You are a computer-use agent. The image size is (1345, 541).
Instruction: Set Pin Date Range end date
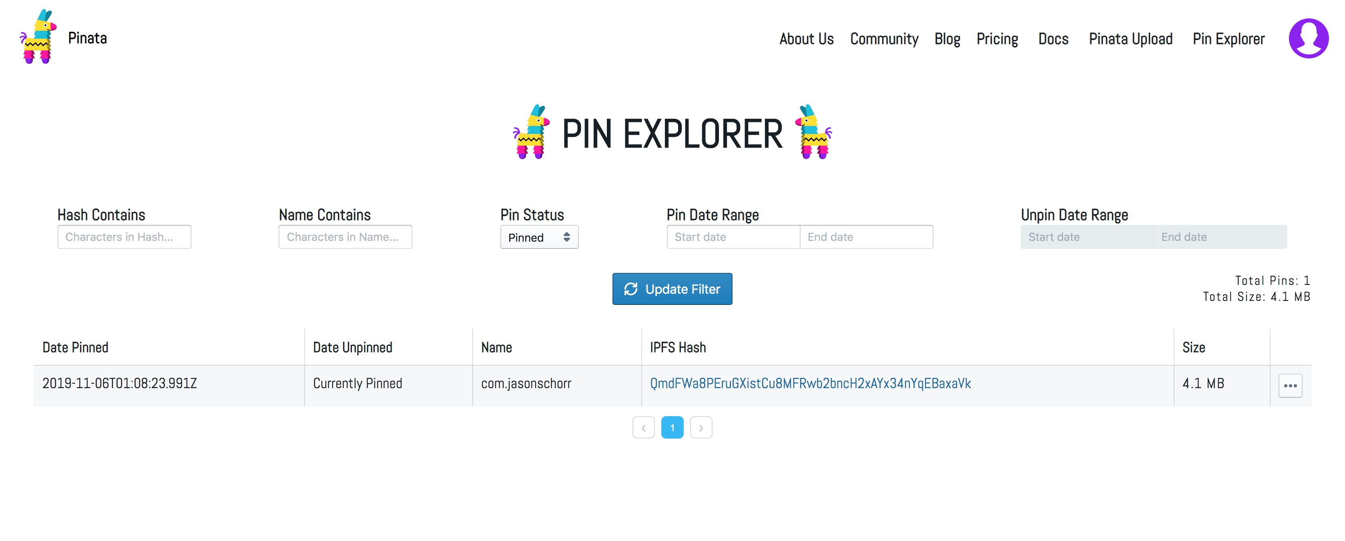click(866, 237)
